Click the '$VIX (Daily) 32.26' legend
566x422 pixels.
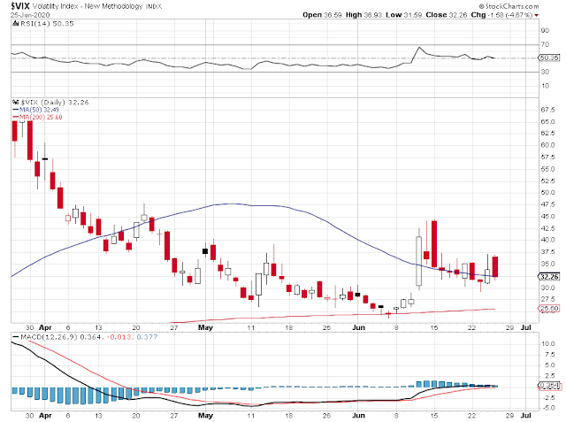[x=55, y=102]
